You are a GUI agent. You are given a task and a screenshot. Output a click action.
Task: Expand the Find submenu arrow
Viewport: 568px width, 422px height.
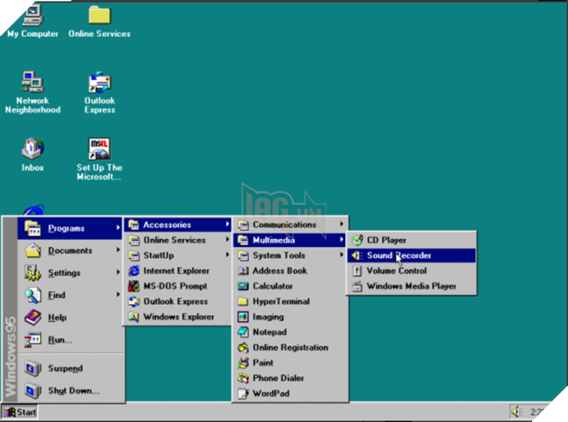118,295
